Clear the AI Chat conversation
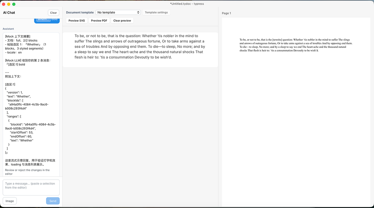Image resolution: width=374 pixels, height=208 pixels. click(x=53, y=13)
